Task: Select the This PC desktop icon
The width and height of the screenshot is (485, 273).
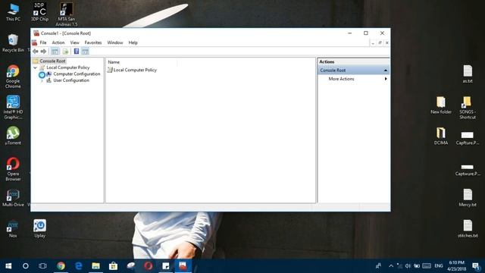Action: click(x=13, y=12)
